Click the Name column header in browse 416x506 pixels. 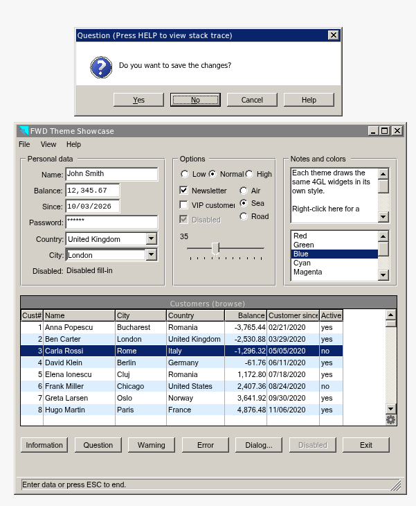click(79, 315)
